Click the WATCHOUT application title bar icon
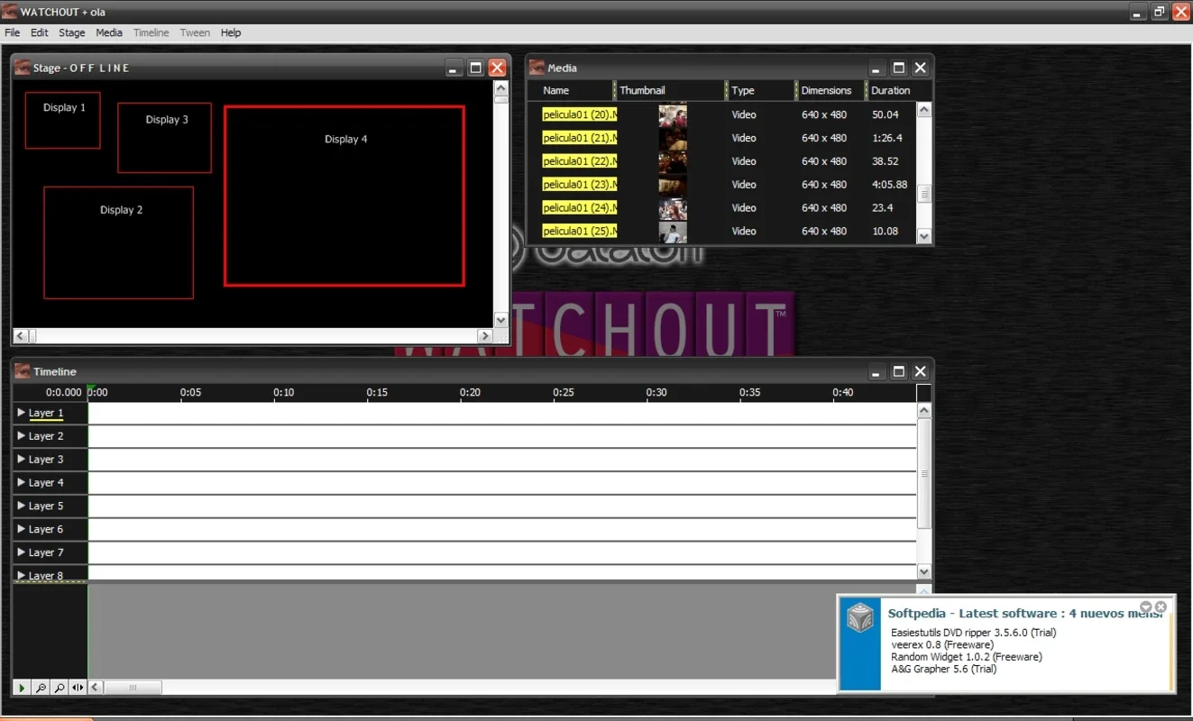 [x=11, y=12]
